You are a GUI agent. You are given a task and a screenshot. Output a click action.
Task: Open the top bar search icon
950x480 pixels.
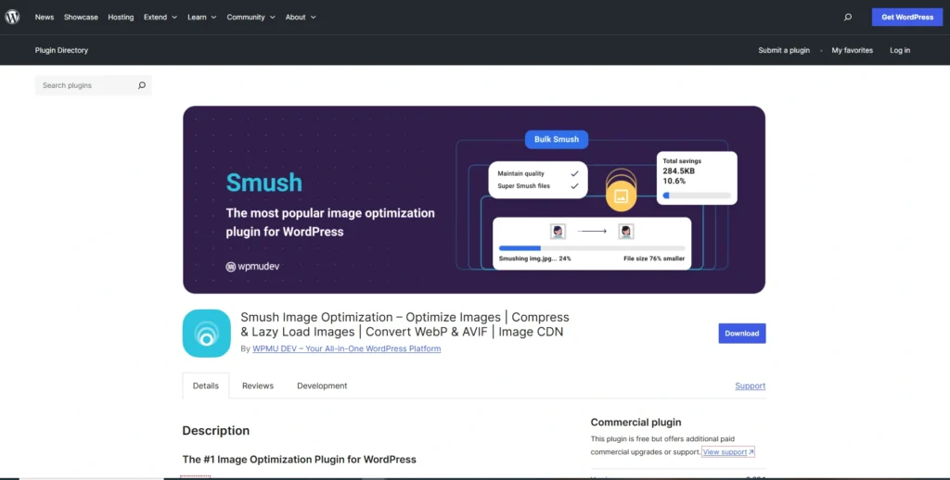(848, 17)
